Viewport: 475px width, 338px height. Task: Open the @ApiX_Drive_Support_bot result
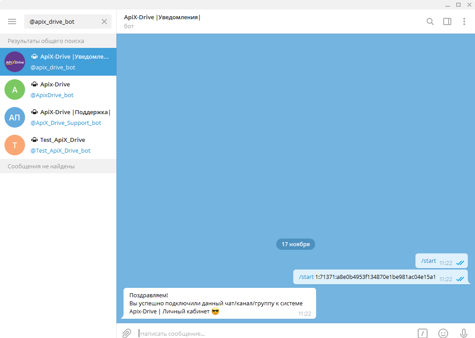pos(58,117)
